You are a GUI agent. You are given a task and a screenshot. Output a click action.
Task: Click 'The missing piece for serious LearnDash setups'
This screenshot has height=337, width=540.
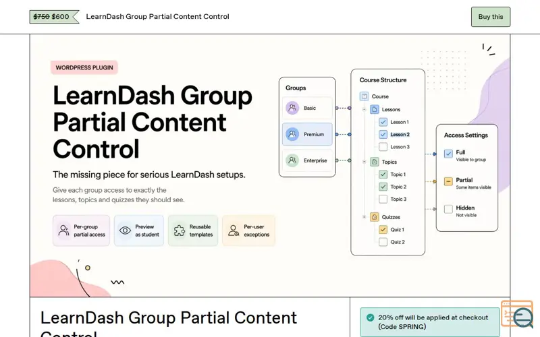click(148, 175)
